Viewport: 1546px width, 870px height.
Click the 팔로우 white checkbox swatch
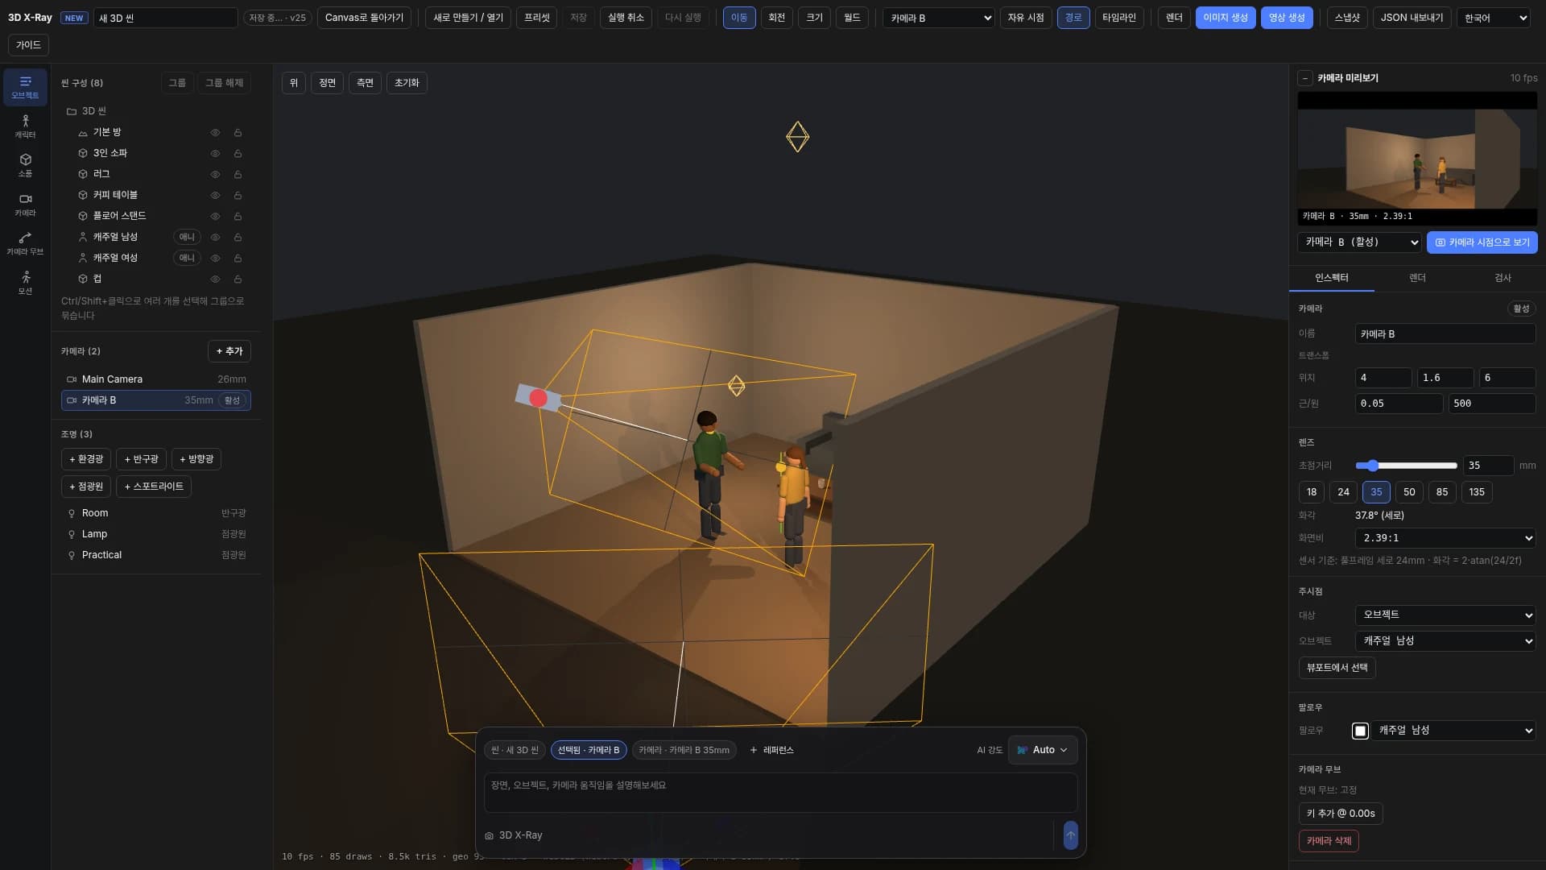(1360, 731)
